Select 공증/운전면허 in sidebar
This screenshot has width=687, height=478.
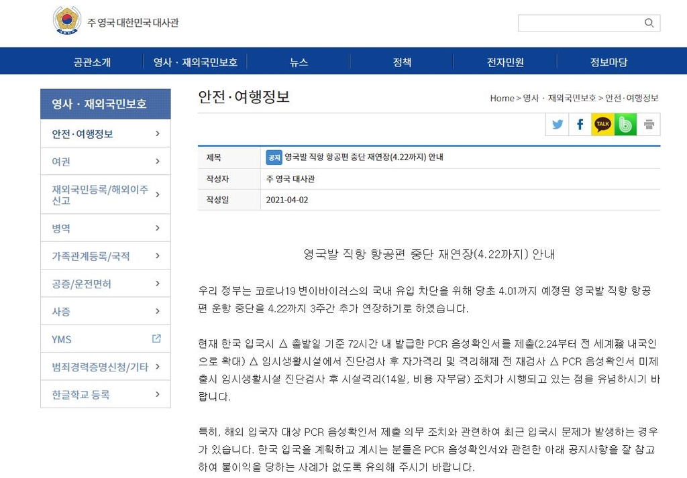pyautogui.click(x=82, y=284)
